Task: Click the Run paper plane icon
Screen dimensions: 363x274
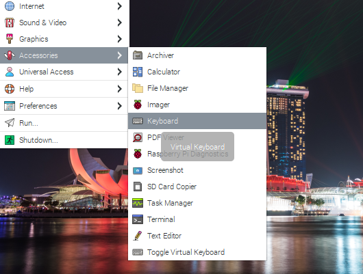Action: pyautogui.click(x=10, y=123)
